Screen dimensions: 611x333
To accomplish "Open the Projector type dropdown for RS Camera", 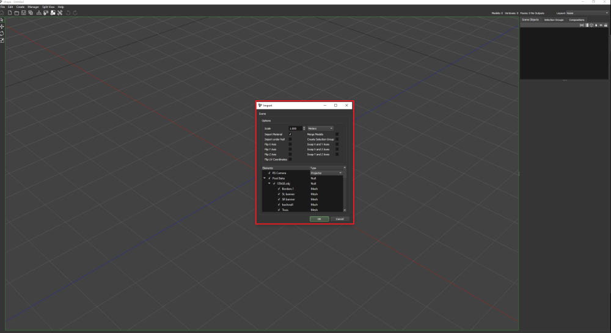I will 326,173.
